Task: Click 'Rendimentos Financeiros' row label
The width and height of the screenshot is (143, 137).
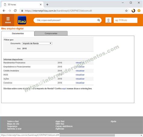Action: coord(14,63)
